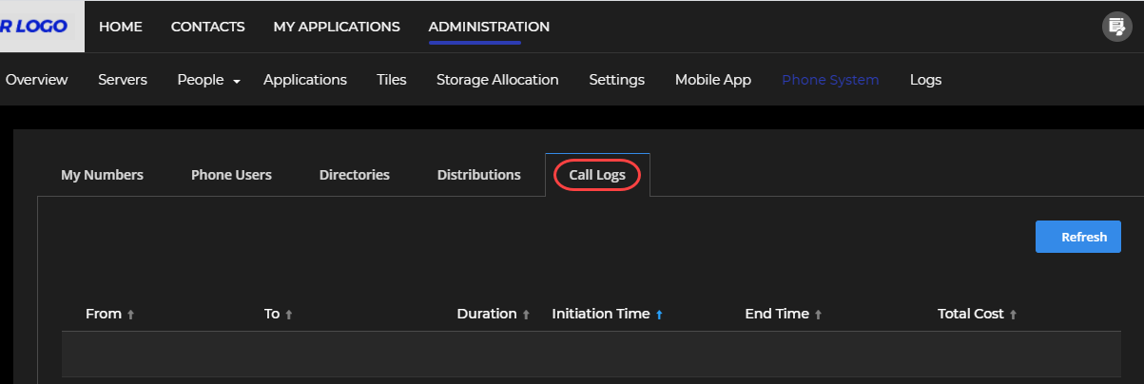The height and width of the screenshot is (384, 1144).
Task: Switch to the Call Logs tab
Action: coord(597,175)
